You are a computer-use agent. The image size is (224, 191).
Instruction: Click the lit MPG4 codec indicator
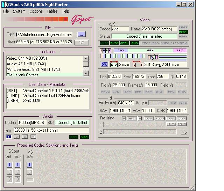183,32
